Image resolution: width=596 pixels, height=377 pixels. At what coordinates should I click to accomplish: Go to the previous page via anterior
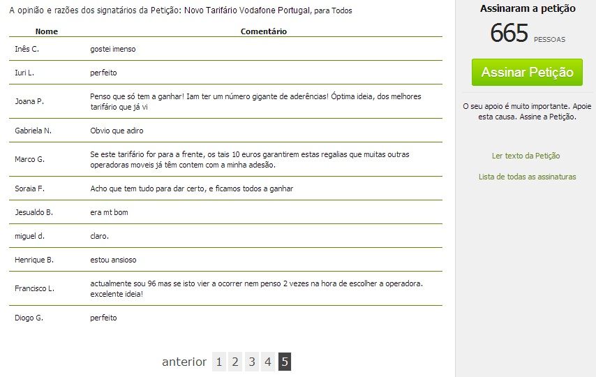point(184,362)
